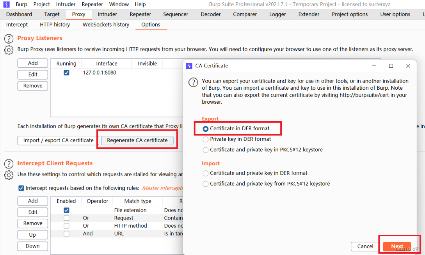Select Certificate in DER format export

pos(206,129)
